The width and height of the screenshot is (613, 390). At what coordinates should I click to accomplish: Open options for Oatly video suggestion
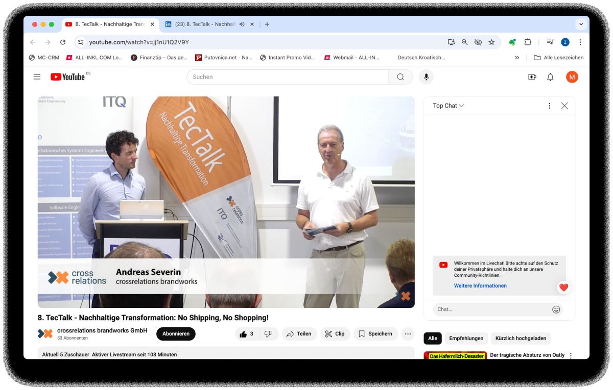[x=571, y=356]
